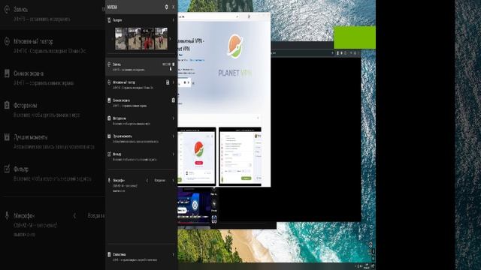This screenshot has height=270, width=481.
Task: Open second Planet VPN settings screenshot preview
Action: point(240,157)
